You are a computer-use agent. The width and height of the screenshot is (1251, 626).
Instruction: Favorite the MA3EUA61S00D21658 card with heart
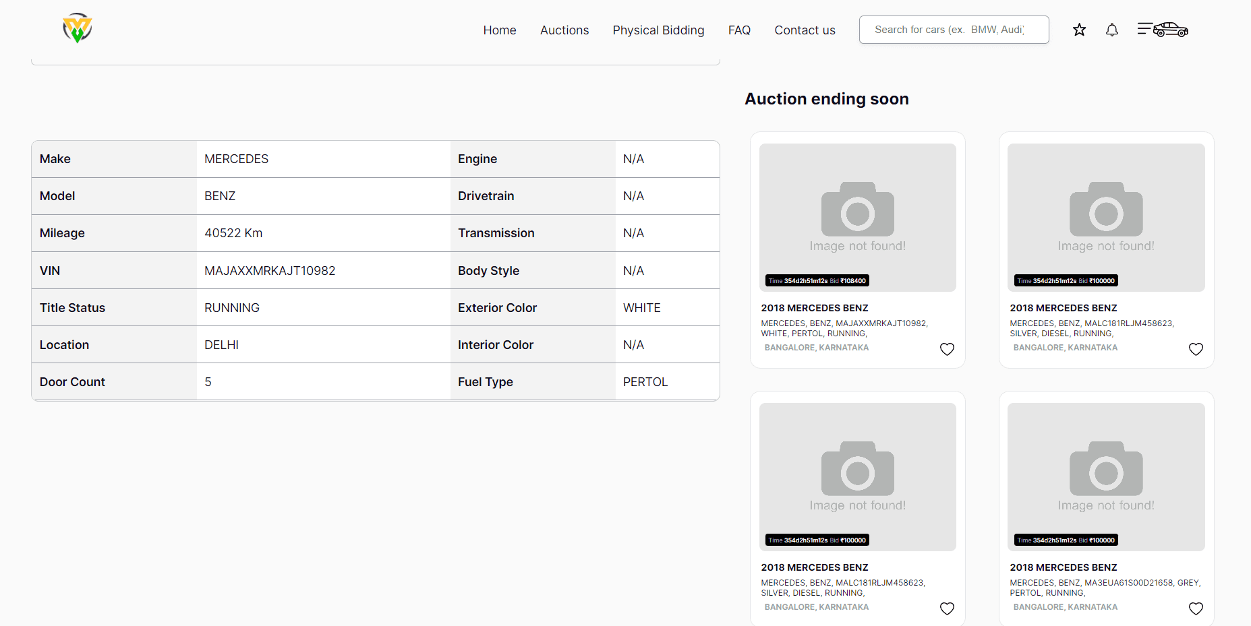coord(1196,608)
